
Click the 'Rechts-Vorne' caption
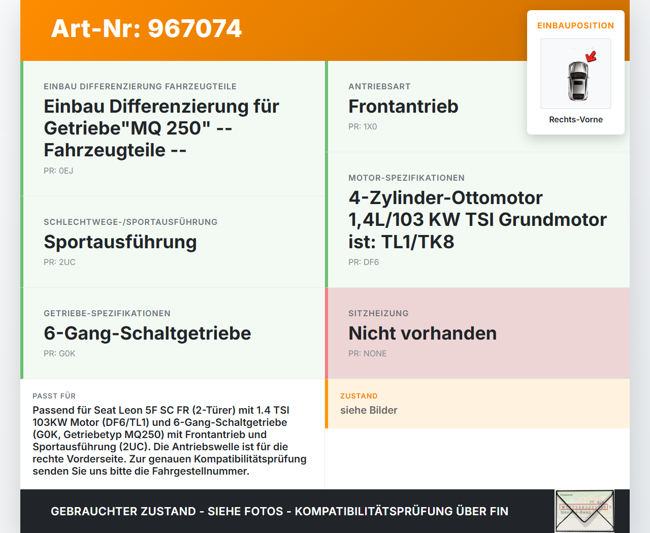576,119
